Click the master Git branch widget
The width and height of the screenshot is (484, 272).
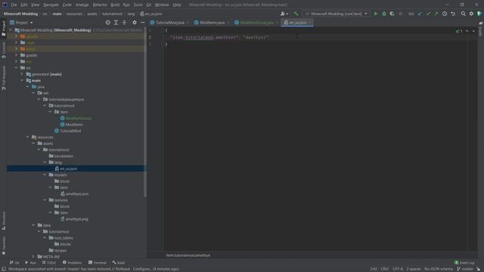point(465,269)
